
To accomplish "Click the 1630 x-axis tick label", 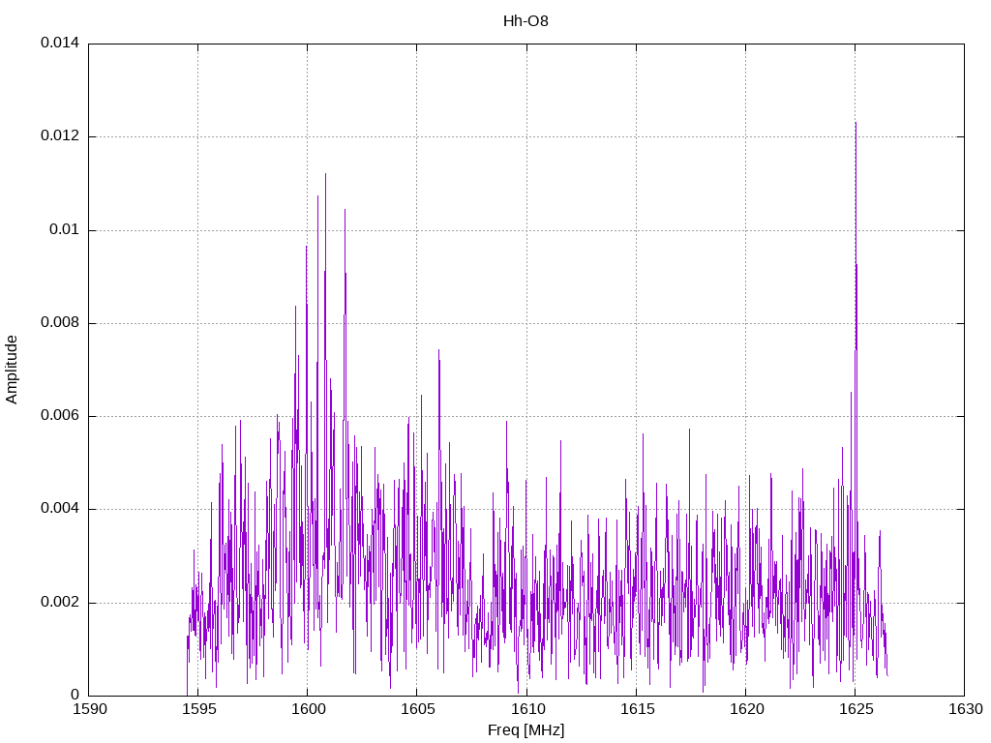I will point(964,709).
